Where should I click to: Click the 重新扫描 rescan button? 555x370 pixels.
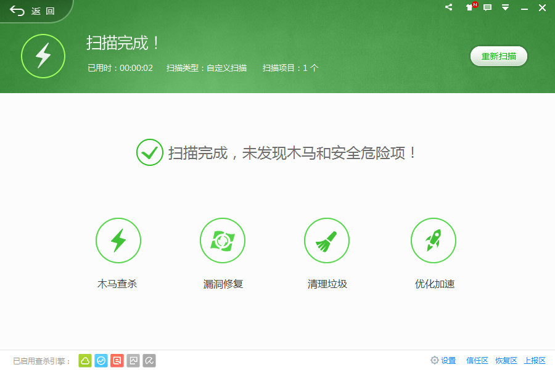[x=498, y=56]
